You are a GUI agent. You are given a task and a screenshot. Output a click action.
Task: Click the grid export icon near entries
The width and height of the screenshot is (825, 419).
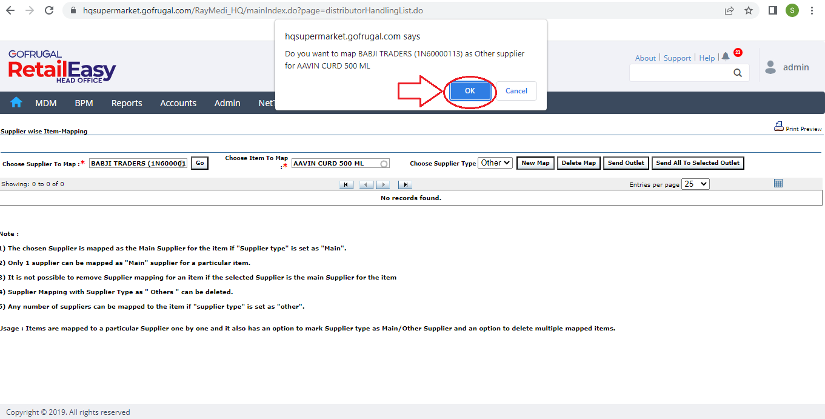coord(779,183)
